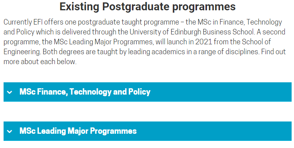
Task: Click the chevron icon beside MSc Leading Major Programmes
Action: click(10, 131)
